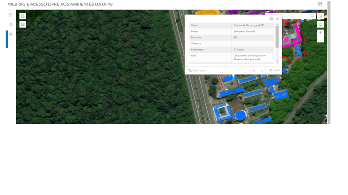The height and width of the screenshot is (195, 348).
Task: Click the 'Zoom para' action
Action: pos(197,71)
